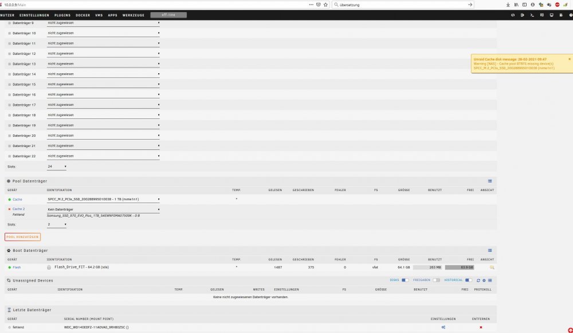
Task: Open the page actions three-dot menu
Action: tap(311, 5)
